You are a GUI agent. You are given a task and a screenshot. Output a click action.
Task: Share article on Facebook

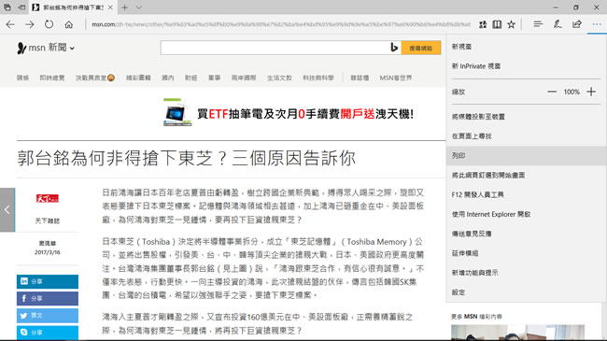[48, 298]
